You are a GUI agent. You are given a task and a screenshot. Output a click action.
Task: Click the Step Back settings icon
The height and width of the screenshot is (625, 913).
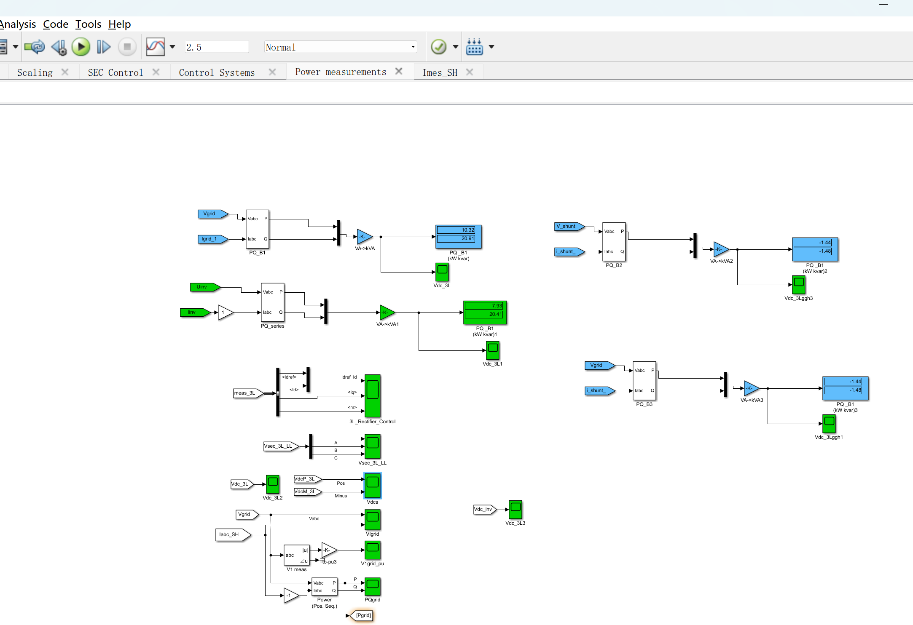pos(59,47)
